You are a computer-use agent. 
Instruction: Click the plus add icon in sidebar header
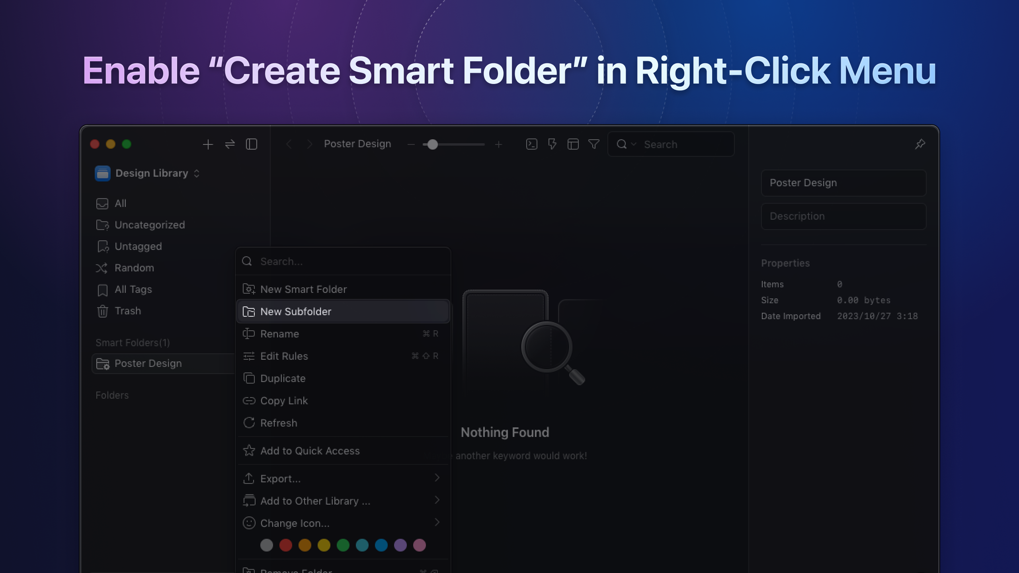(208, 144)
